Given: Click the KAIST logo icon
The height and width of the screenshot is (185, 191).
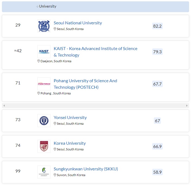Looking at the screenshot, I should coord(44,52).
